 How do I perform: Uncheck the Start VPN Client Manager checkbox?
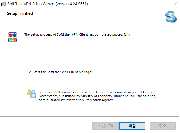point(30,72)
